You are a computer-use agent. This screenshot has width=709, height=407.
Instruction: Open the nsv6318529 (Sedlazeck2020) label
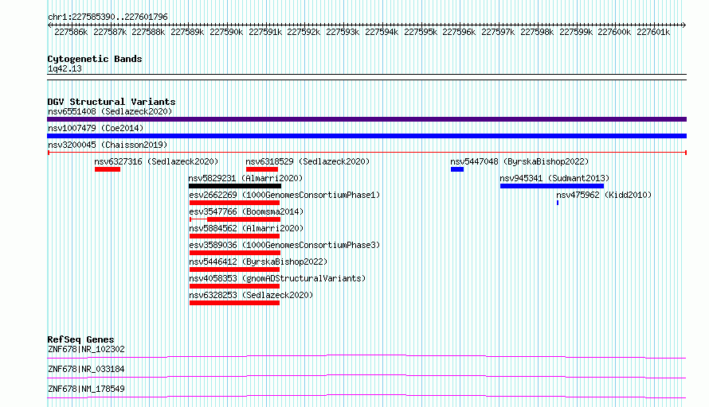point(307,161)
